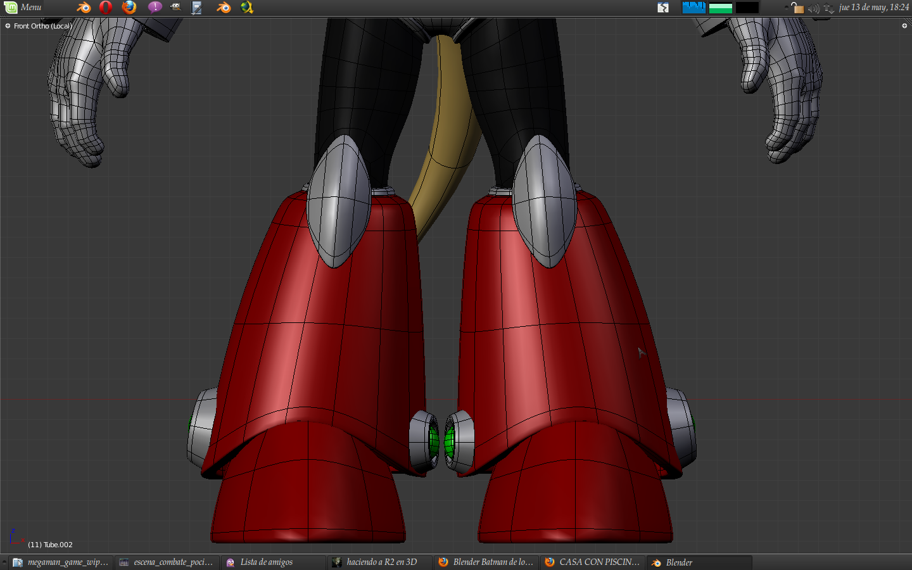Image resolution: width=912 pixels, height=570 pixels.
Task: Click the show desktop icon in panel
Action: point(663,8)
